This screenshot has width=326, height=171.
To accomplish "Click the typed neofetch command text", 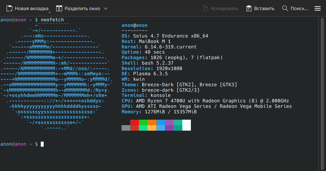I will [x=52, y=20].
